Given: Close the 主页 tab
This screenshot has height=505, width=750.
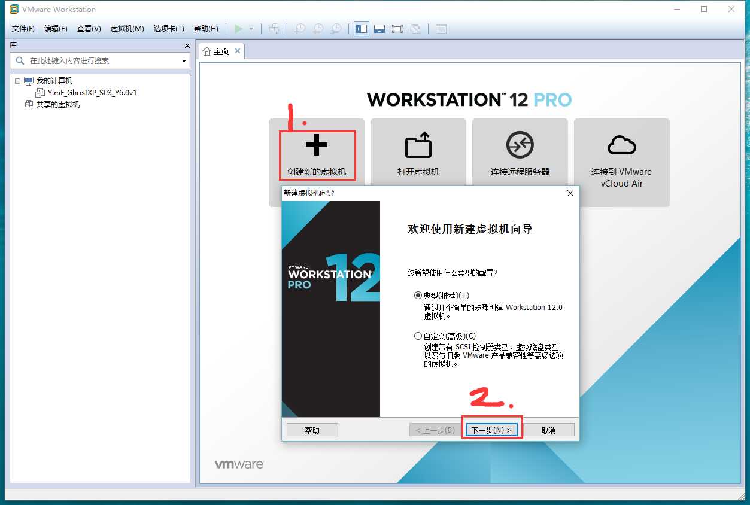Looking at the screenshot, I should click(x=238, y=51).
